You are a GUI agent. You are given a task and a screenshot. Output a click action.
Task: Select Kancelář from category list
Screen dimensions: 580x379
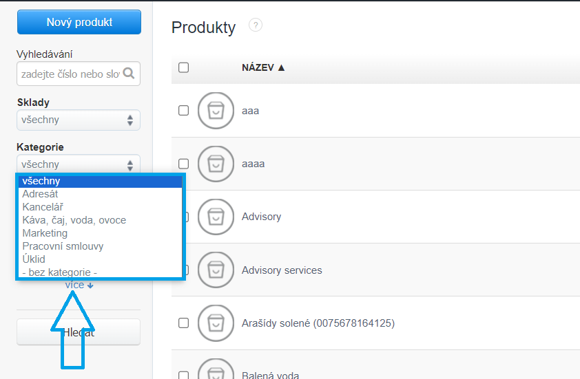[43, 207]
